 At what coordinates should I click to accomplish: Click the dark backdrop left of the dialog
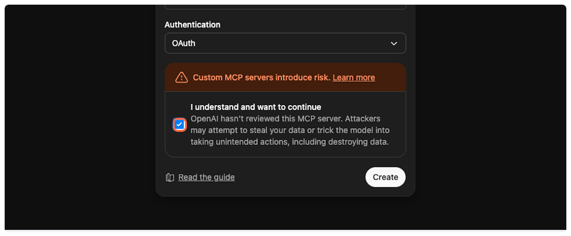(x=80, y=117)
